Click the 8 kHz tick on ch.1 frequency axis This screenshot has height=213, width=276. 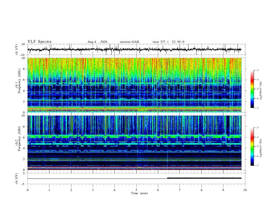pyautogui.click(x=24, y=69)
